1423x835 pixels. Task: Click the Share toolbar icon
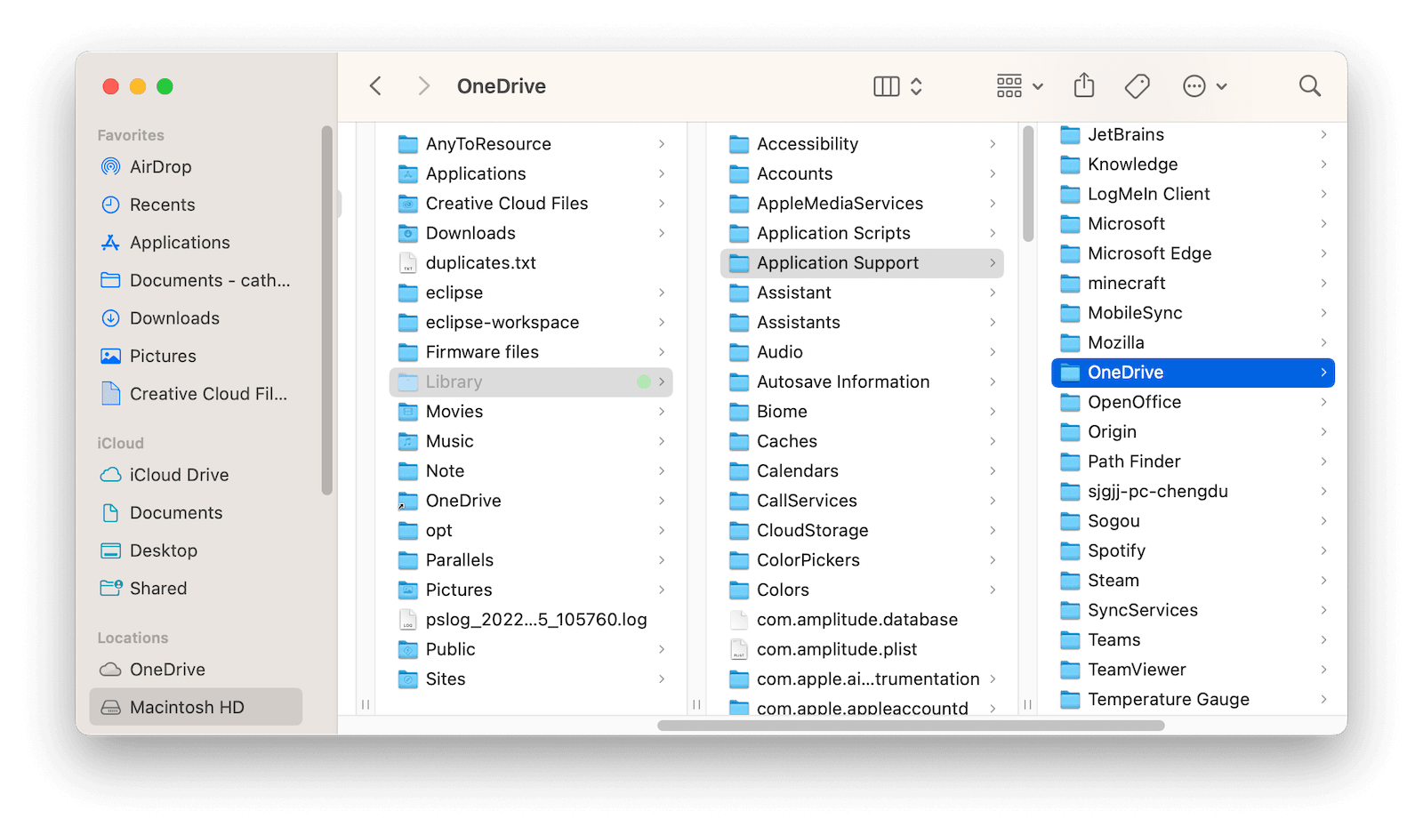pos(1083,86)
